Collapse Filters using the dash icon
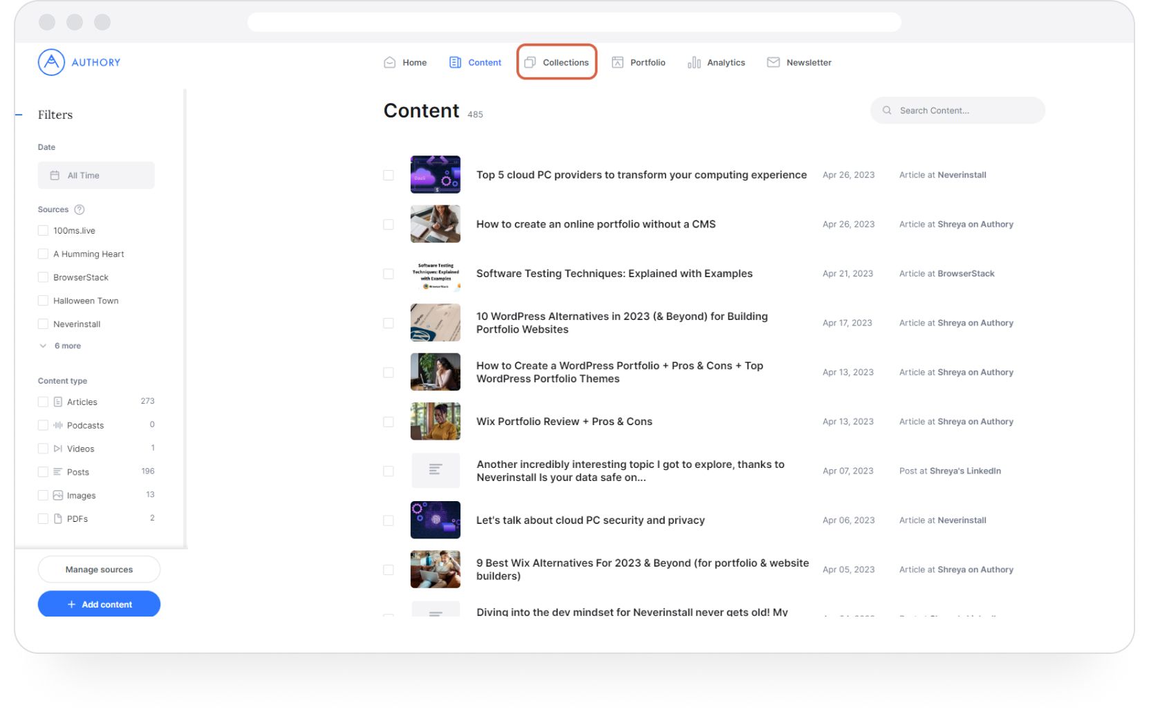Viewport: 1149px width, 723px height. (x=19, y=115)
